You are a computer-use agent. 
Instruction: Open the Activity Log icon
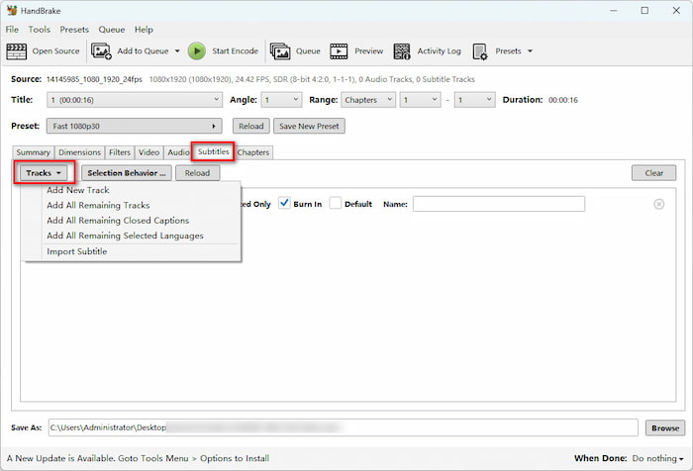[402, 51]
